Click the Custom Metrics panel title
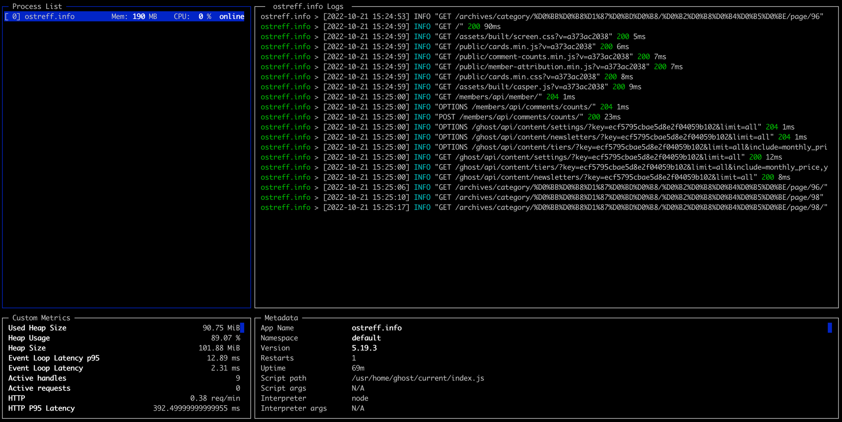This screenshot has width=842, height=422. [x=41, y=318]
